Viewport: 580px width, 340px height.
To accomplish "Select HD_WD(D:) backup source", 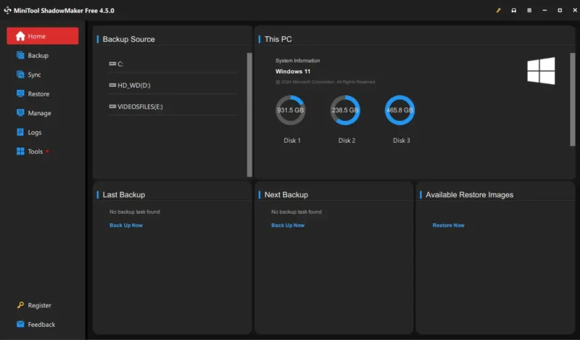I will tap(173, 85).
